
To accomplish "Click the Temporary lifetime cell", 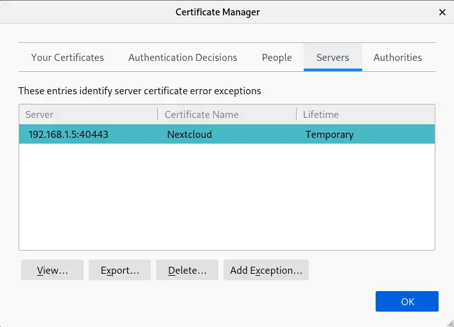I will click(329, 135).
